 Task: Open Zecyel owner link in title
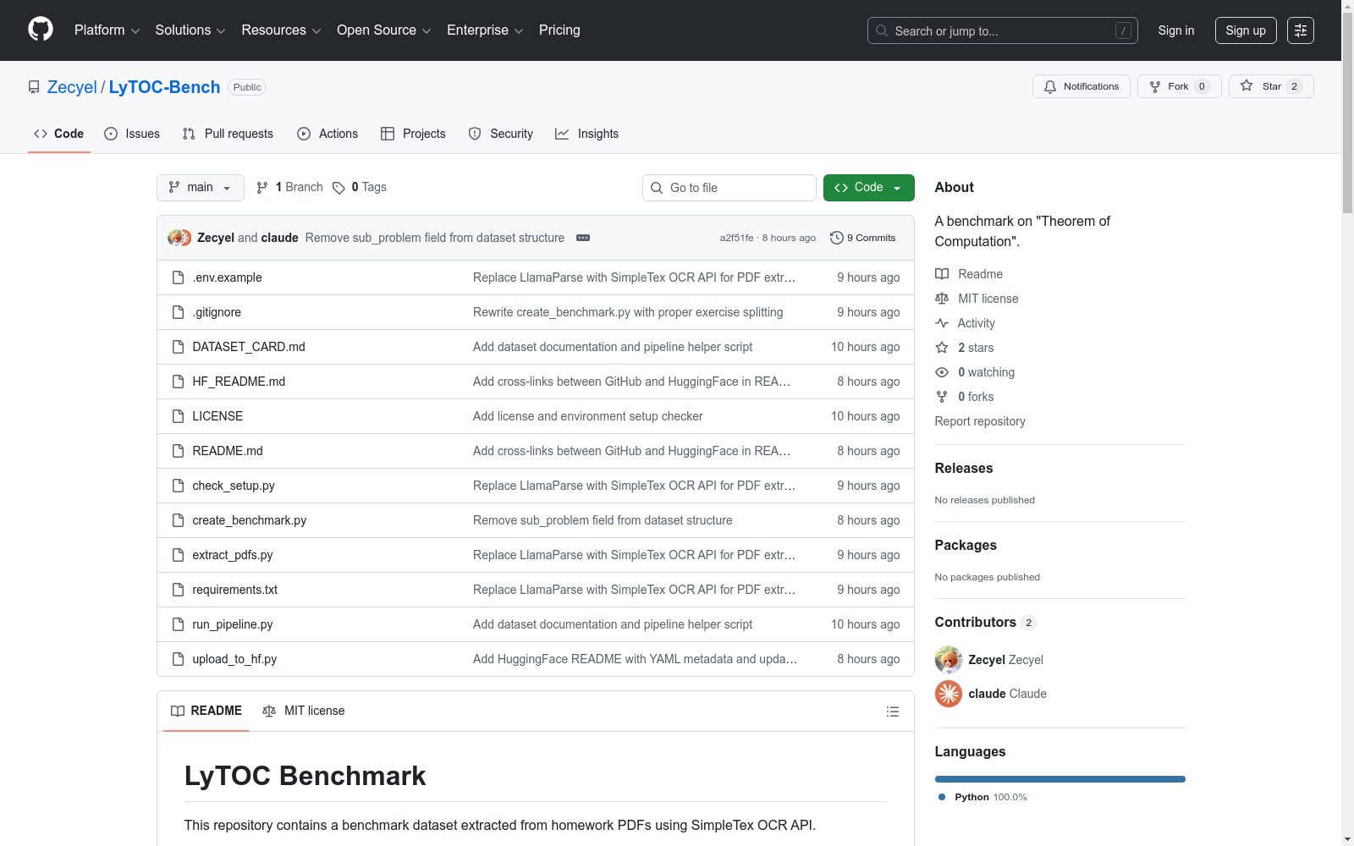(72, 87)
